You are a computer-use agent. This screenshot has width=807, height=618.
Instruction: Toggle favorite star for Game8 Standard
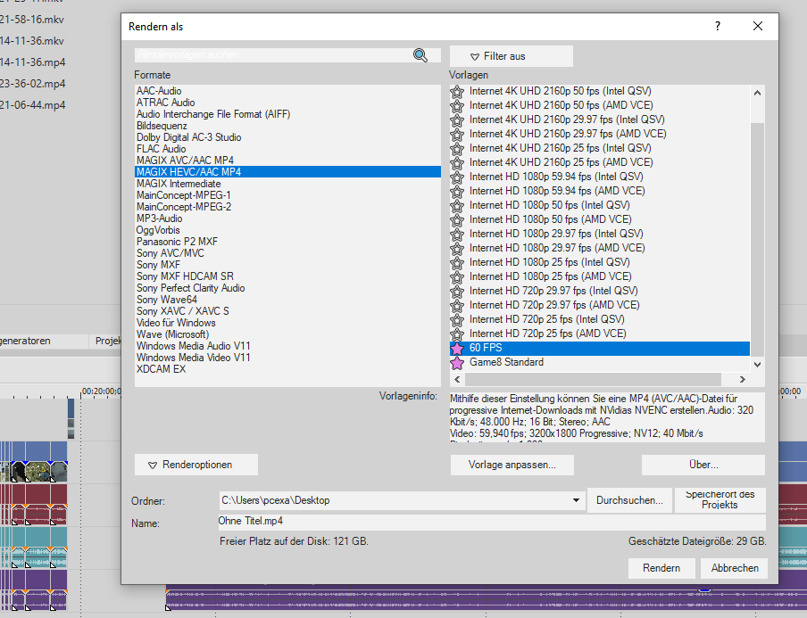(x=458, y=363)
